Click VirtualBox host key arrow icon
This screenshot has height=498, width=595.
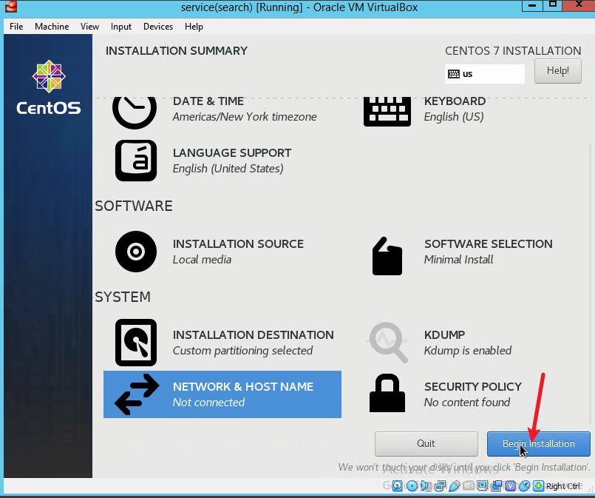(538, 485)
